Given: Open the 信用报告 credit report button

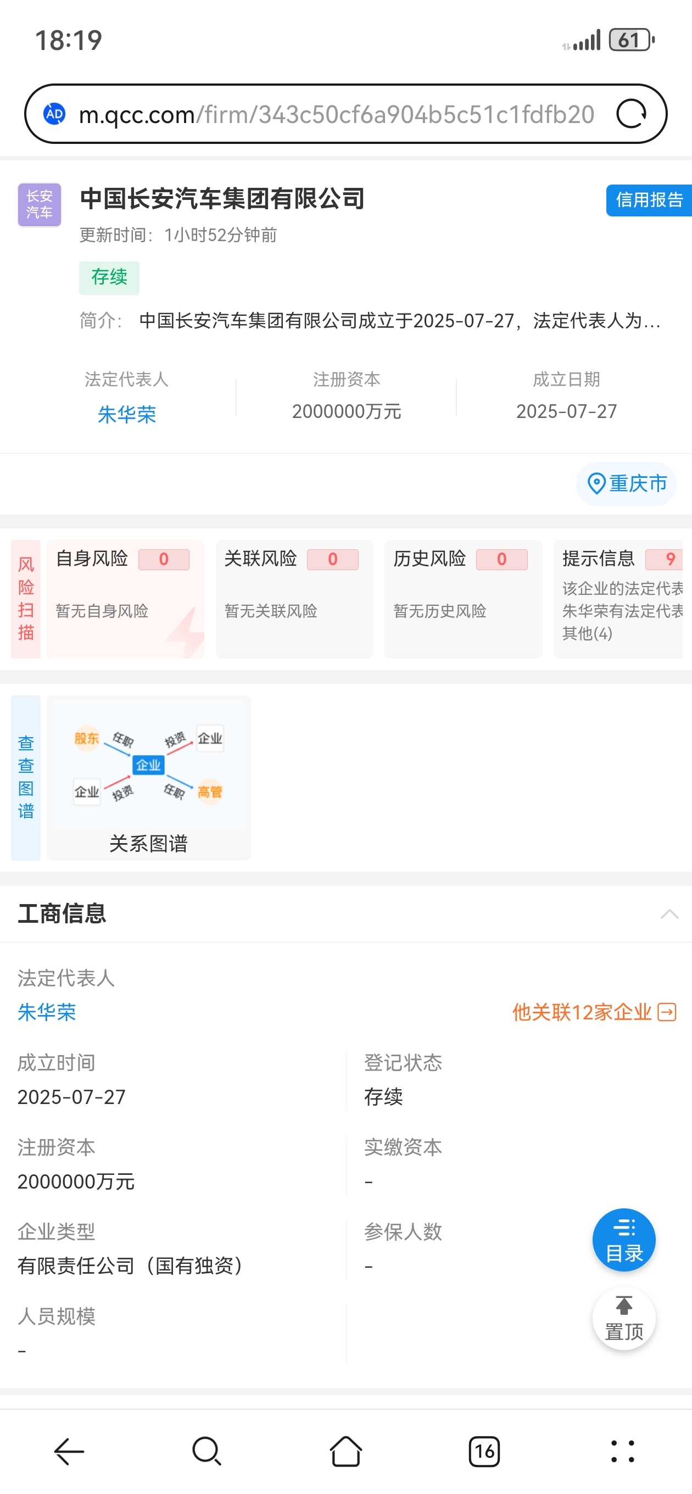Looking at the screenshot, I should pos(649,200).
